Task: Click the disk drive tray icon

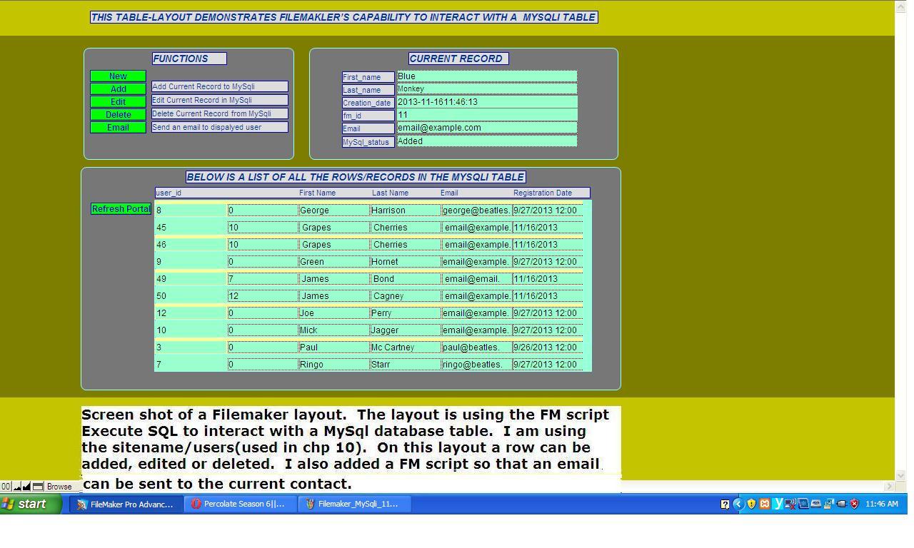Action: click(815, 504)
